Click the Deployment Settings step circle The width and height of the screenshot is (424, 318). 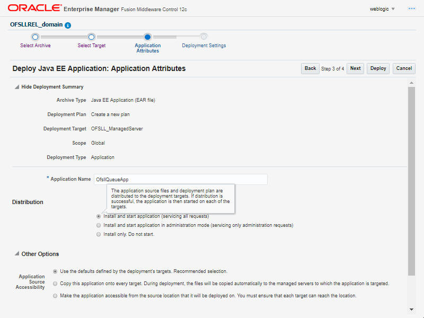[x=204, y=37]
